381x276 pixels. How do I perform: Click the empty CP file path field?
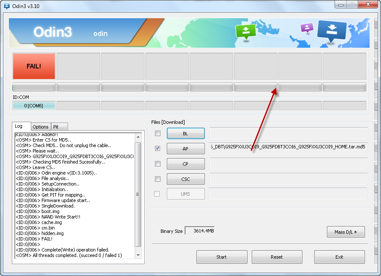coord(288,164)
